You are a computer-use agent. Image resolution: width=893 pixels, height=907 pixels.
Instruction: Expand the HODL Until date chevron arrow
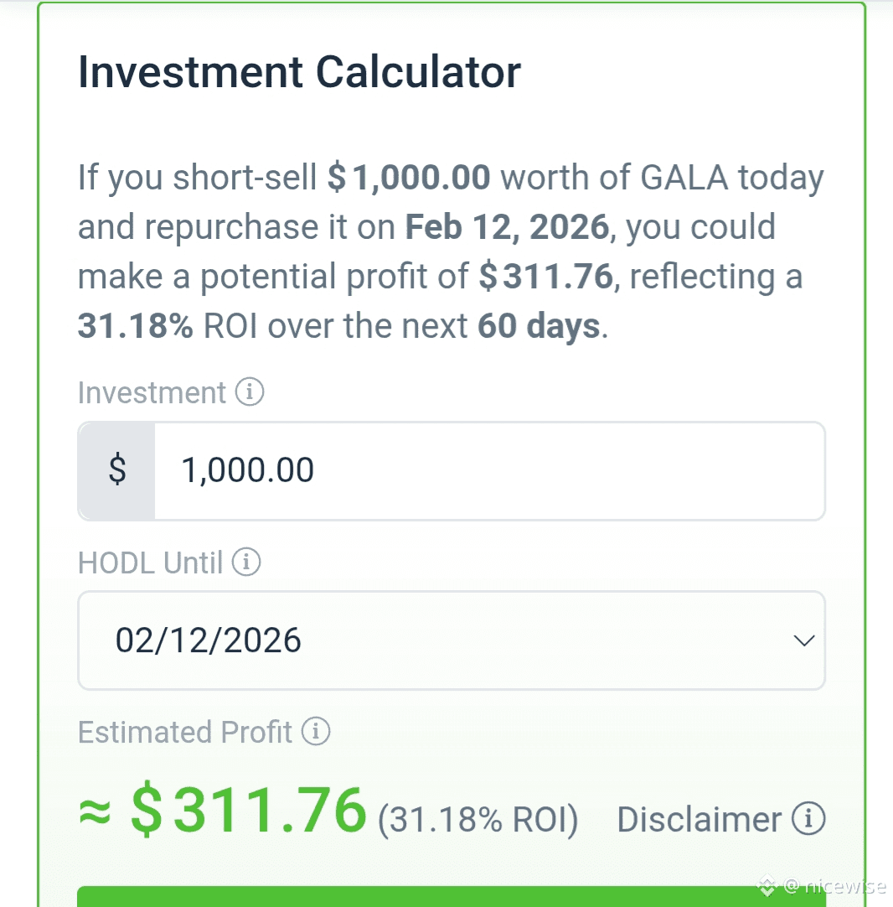point(803,640)
